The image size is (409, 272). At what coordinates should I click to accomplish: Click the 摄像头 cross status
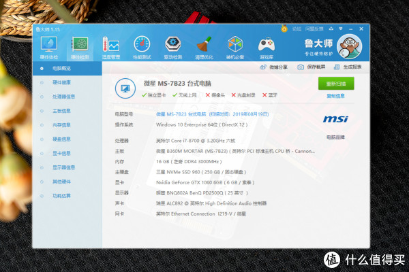tap(215, 95)
